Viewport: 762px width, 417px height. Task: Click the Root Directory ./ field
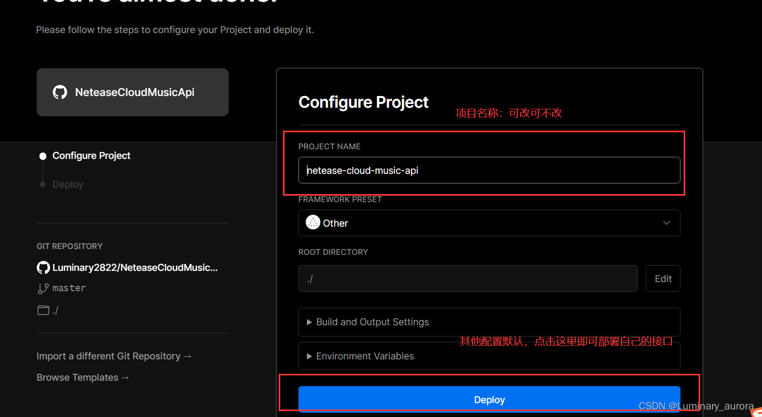tap(468, 278)
